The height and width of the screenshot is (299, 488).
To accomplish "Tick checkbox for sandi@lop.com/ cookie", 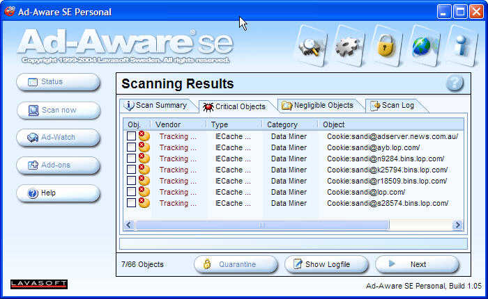I will point(131,192).
